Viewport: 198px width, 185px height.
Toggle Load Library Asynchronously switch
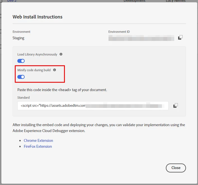pyautogui.click(x=21, y=61)
